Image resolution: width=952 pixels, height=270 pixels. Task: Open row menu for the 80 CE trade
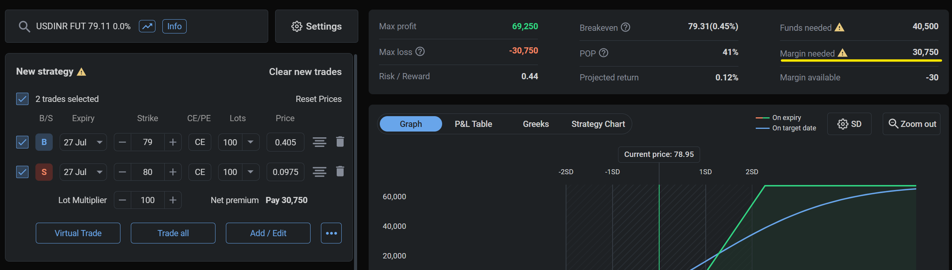(319, 172)
